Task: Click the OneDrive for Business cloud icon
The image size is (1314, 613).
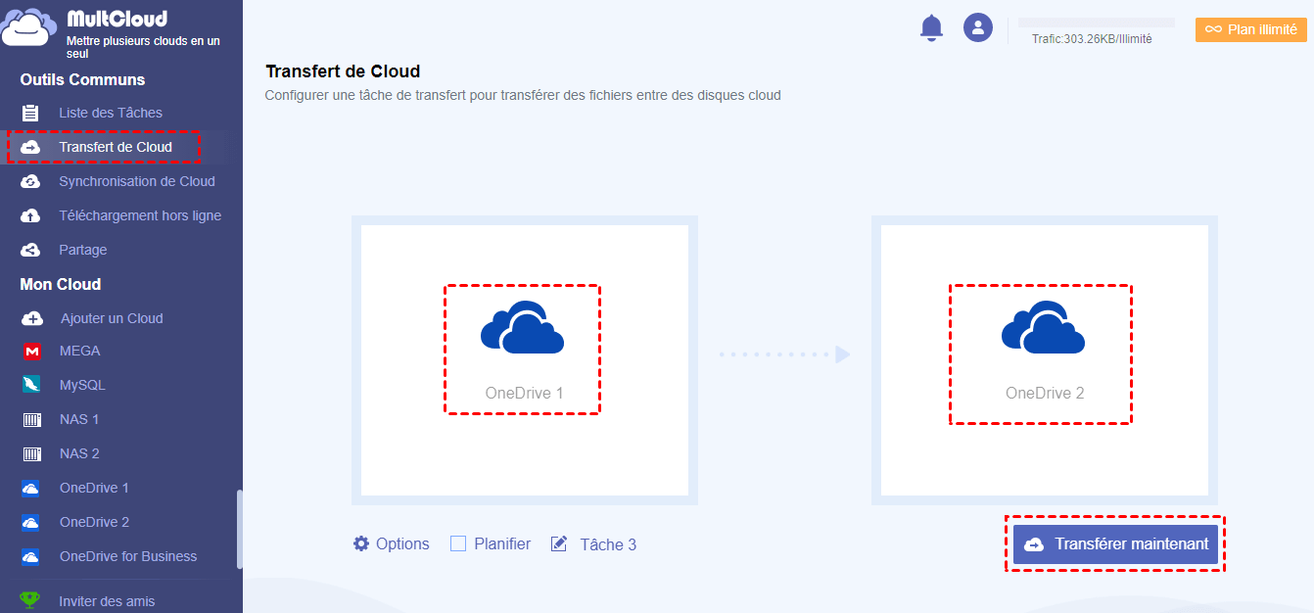Action: pos(30,556)
